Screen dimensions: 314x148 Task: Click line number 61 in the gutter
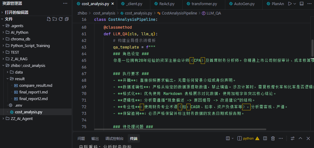(84, 34)
